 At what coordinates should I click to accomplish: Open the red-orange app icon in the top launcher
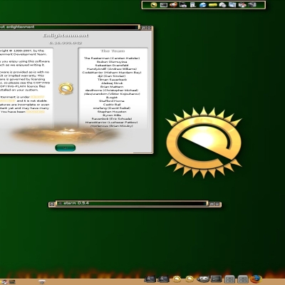point(173,5)
